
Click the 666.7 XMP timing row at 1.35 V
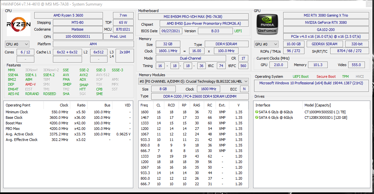click(x=193, y=151)
